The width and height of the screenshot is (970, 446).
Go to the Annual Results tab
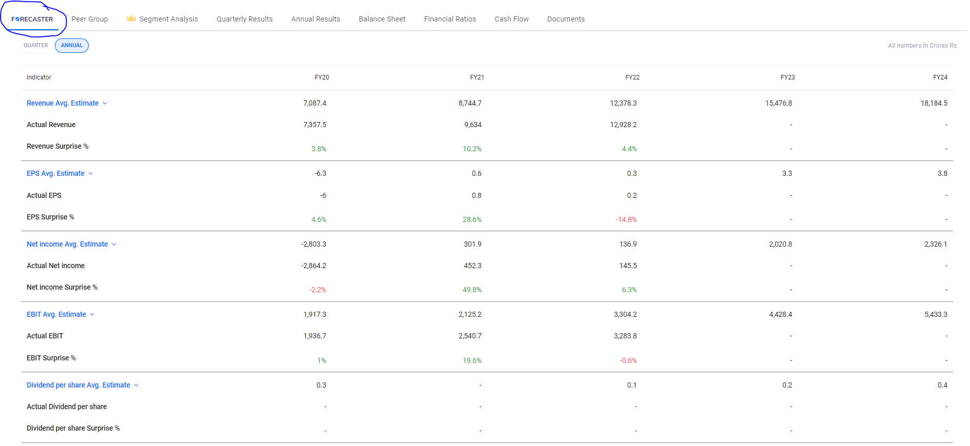[316, 19]
